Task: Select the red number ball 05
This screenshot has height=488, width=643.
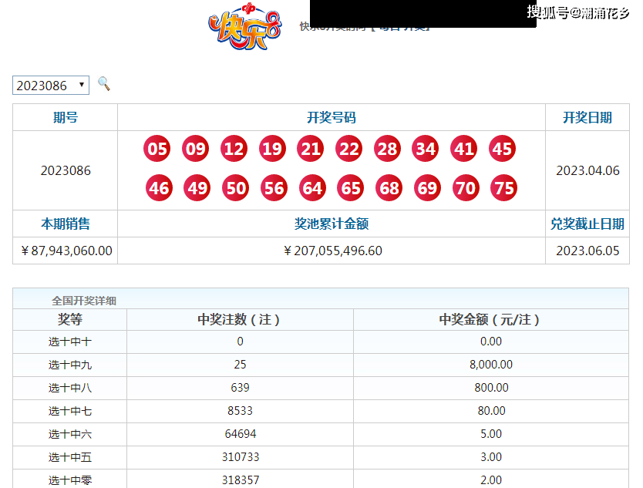Action: (157, 149)
